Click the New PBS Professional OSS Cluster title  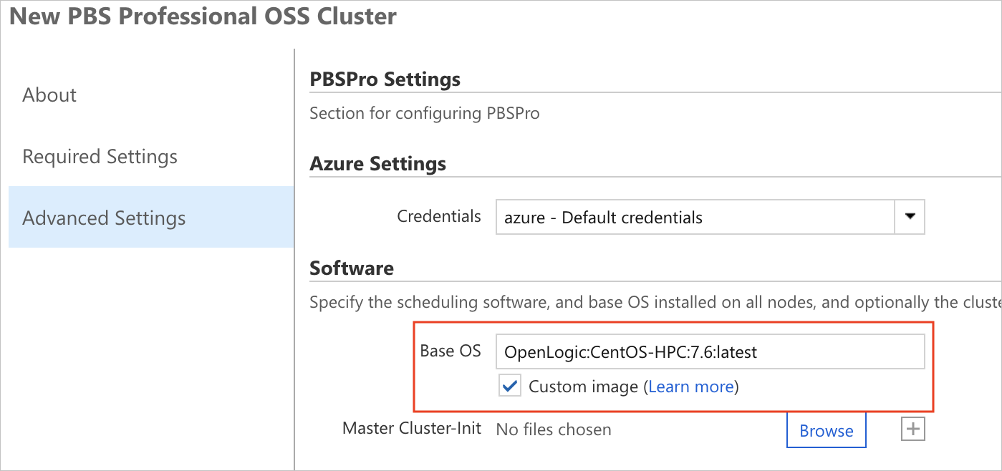pos(203,16)
